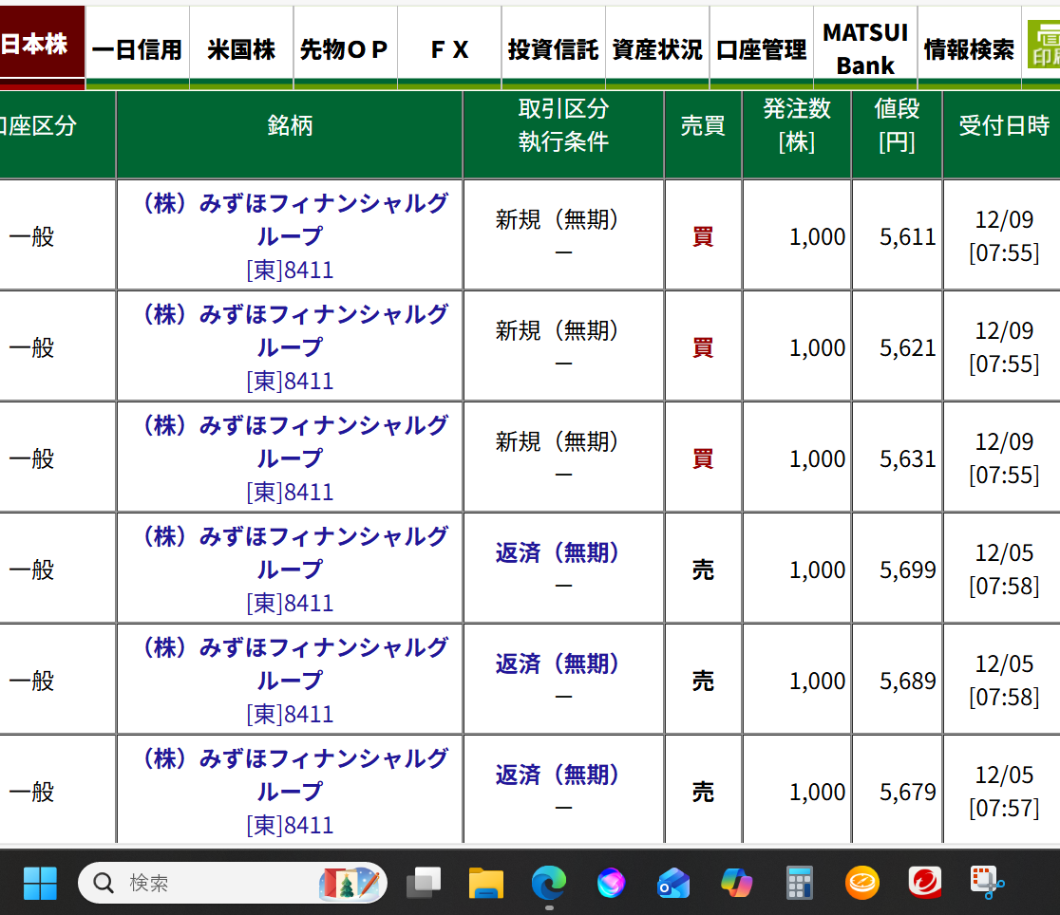Switch to the 米国株 tab

tap(241, 49)
